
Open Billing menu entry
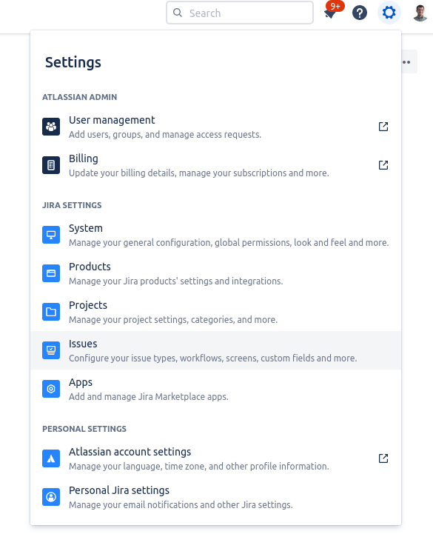tap(215, 165)
